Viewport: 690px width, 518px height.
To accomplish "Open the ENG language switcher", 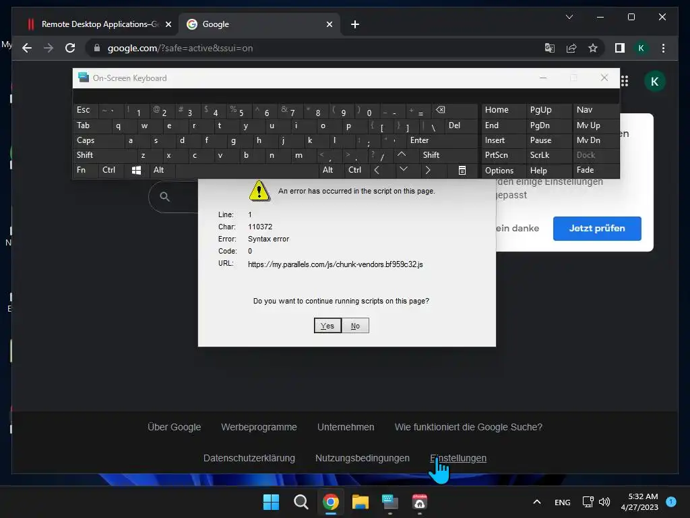I will tap(563, 502).
